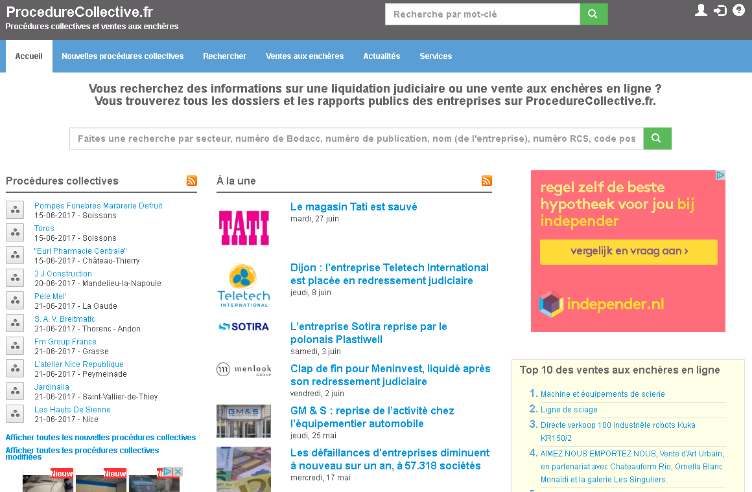Viewport: 752px width, 492px height.
Task: Open Machine et équipements de scierie auction
Action: tap(603, 394)
